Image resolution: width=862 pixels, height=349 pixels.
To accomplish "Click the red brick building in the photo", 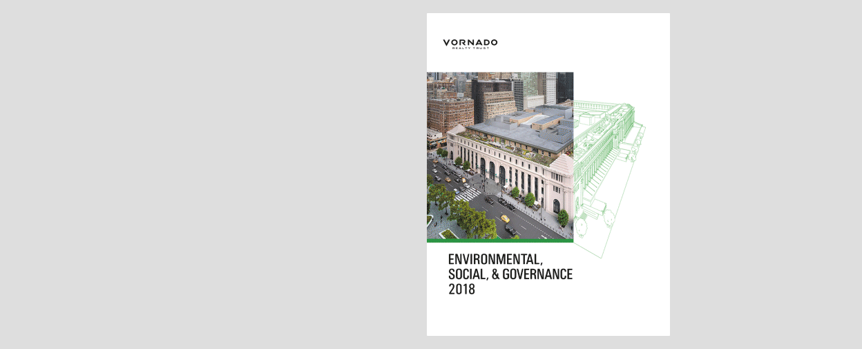I will tap(449, 113).
